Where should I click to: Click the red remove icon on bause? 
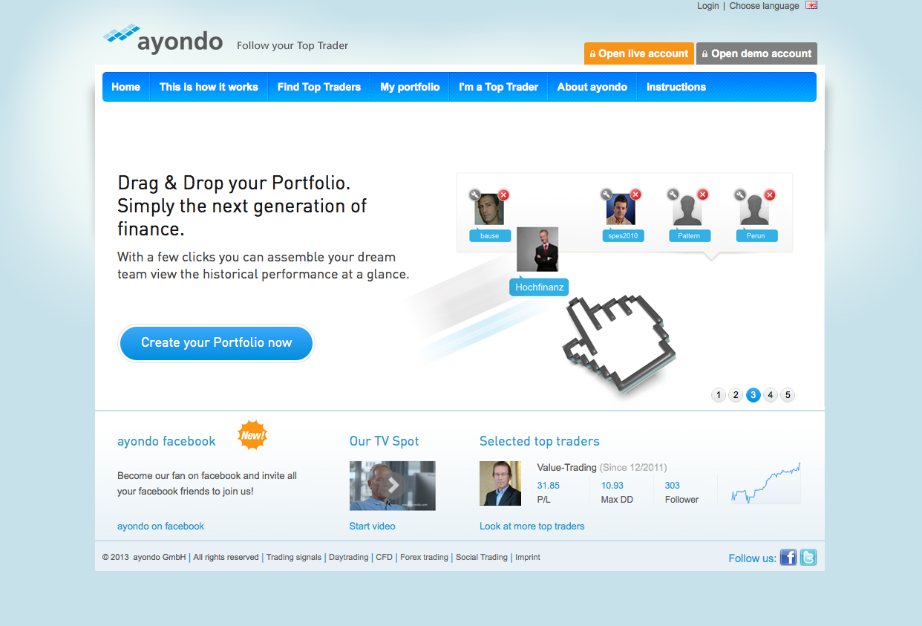(x=503, y=195)
